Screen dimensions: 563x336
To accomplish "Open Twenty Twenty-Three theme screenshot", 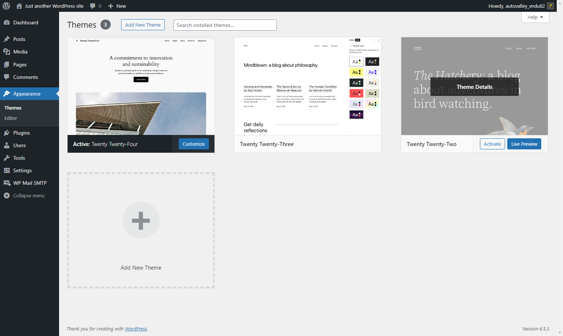I will pos(308,86).
